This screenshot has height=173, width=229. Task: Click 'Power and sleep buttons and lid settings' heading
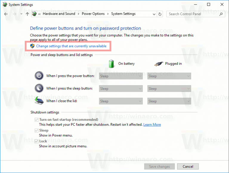pos(62,55)
